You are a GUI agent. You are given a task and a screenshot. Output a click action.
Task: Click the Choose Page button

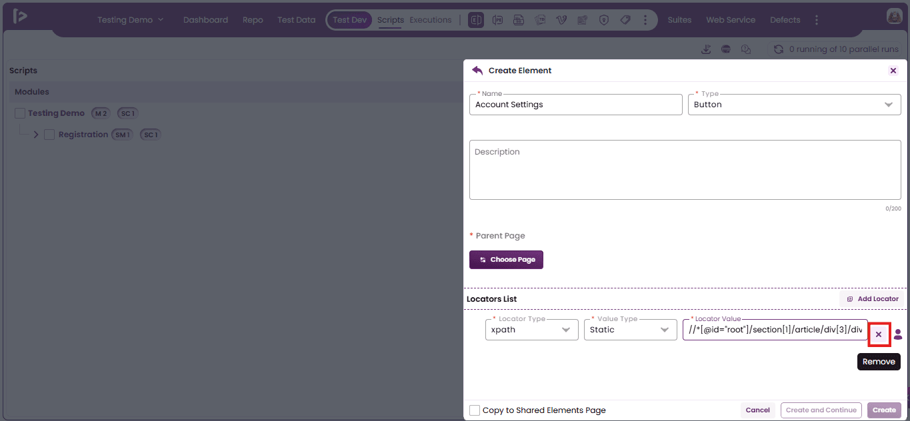(x=506, y=260)
